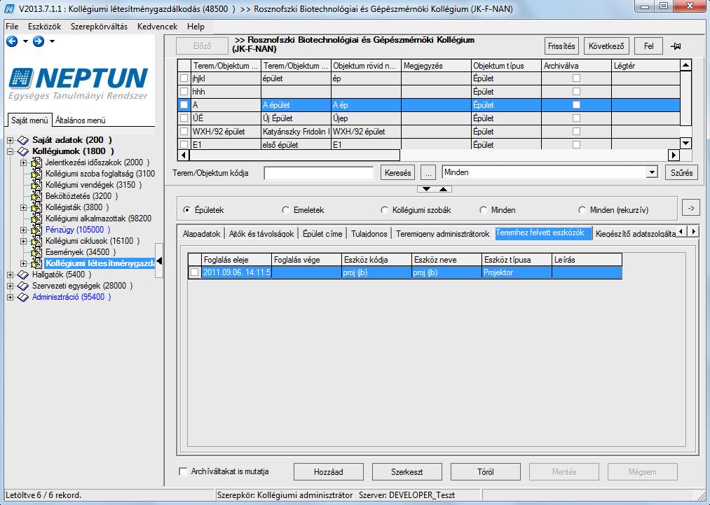Click the ... button beside Keresés

tap(428, 172)
